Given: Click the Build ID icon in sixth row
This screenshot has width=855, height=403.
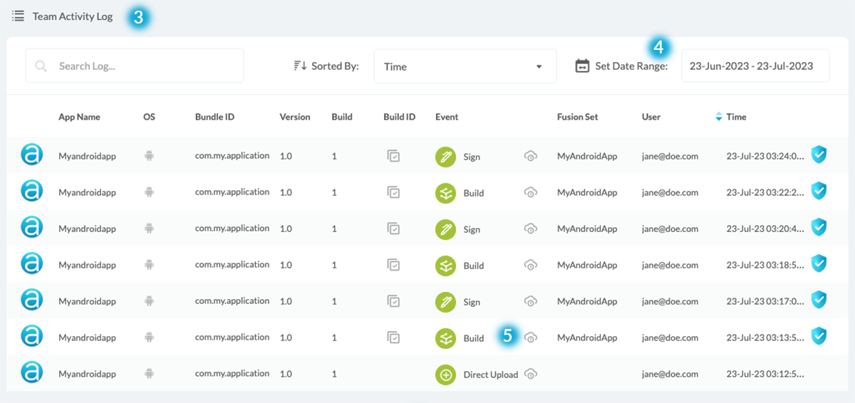Looking at the screenshot, I should (x=393, y=337).
